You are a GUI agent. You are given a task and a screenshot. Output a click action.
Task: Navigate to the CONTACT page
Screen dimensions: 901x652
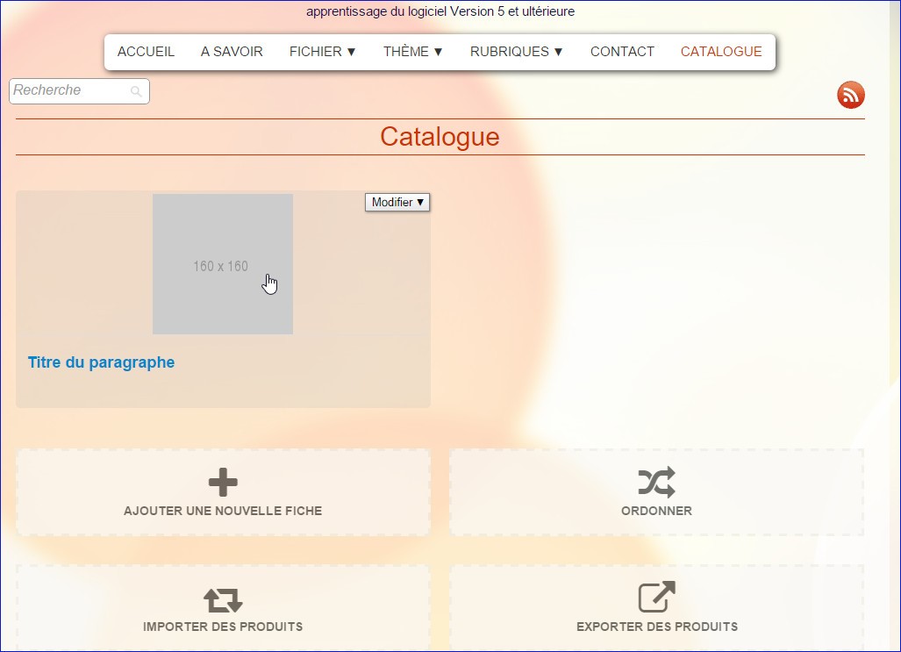point(622,52)
